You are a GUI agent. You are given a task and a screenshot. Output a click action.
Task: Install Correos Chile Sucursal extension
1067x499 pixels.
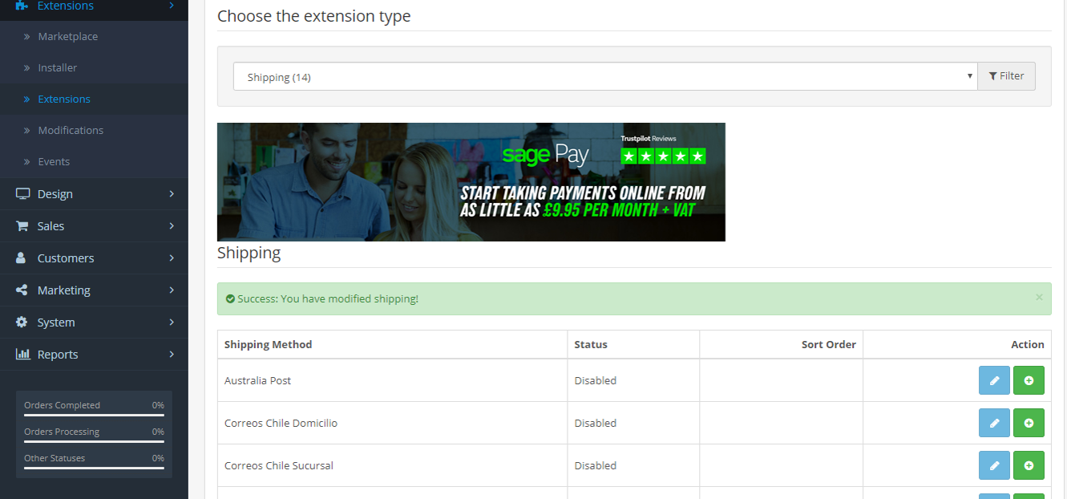[1029, 465]
